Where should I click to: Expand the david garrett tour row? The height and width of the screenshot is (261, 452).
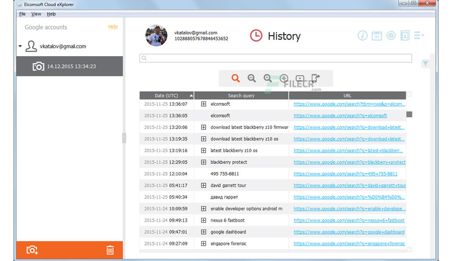point(203,186)
